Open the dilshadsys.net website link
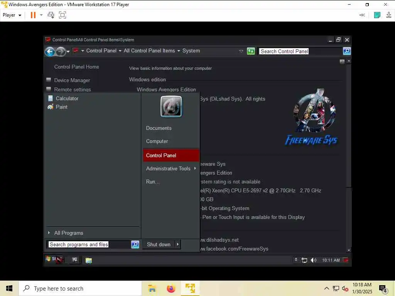This screenshot has width=395, height=296. point(219,240)
